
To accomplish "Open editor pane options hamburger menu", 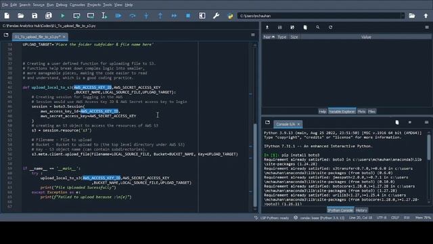I will pyautogui.click(x=253, y=35).
